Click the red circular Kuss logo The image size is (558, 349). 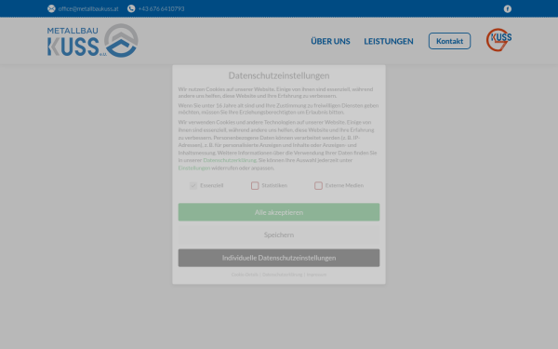coord(498,40)
